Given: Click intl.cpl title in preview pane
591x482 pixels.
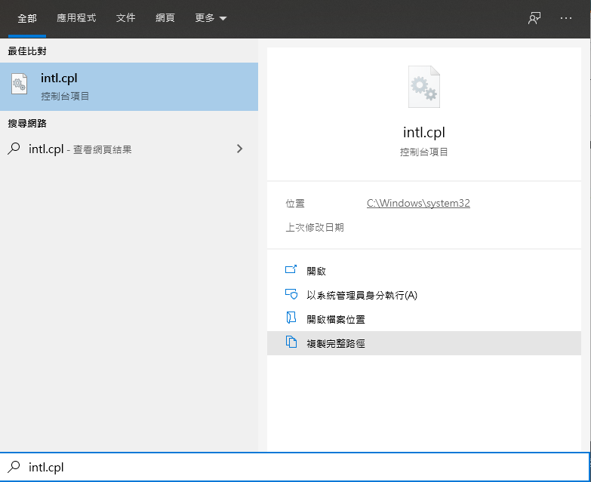Looking at the screenshot, I should tap(424, 133).
